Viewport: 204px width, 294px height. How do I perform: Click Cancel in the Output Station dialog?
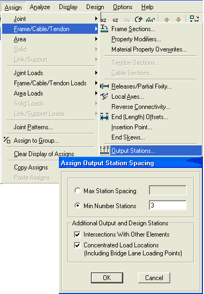(154, 278)
